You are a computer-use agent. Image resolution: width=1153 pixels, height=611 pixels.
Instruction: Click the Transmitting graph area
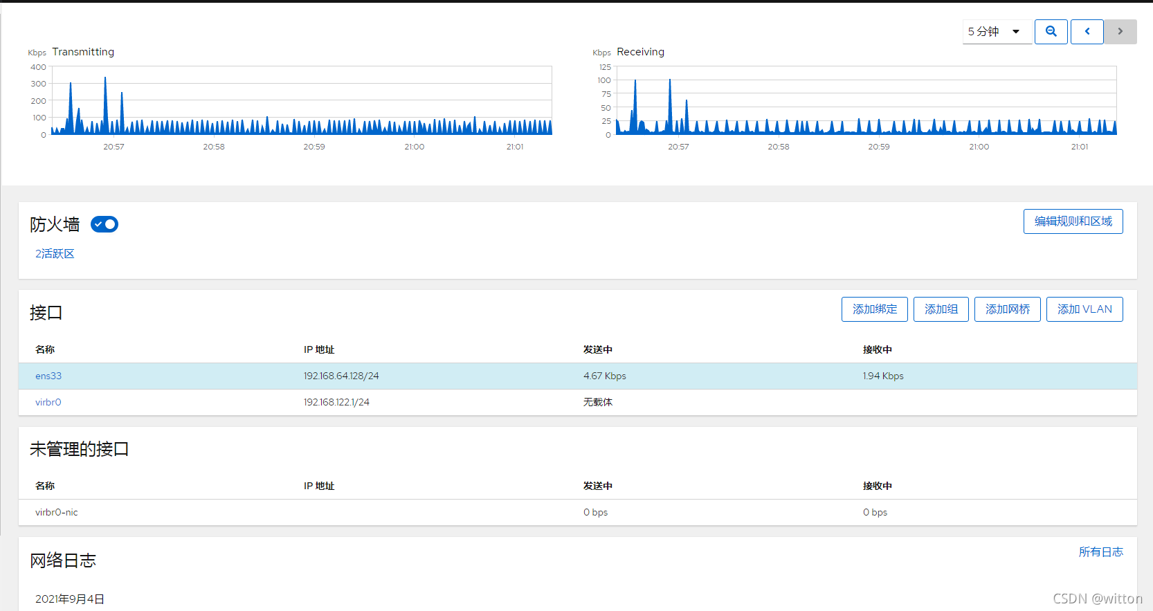(x=301, y=100)
